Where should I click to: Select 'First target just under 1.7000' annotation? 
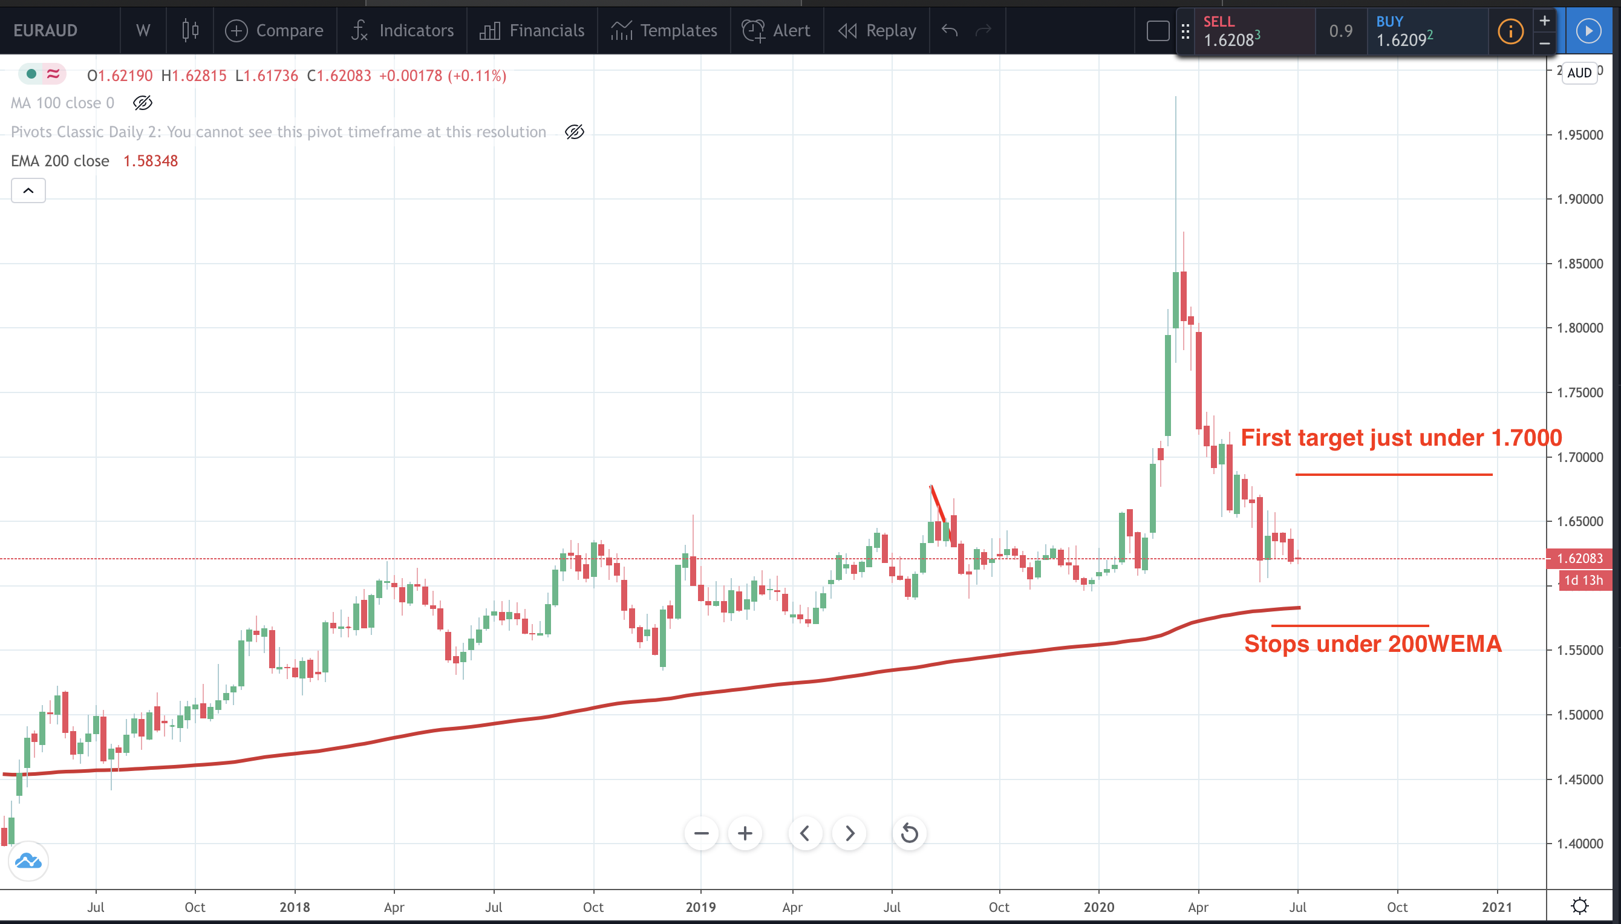pyautogui.click(x=1401, y=438)
